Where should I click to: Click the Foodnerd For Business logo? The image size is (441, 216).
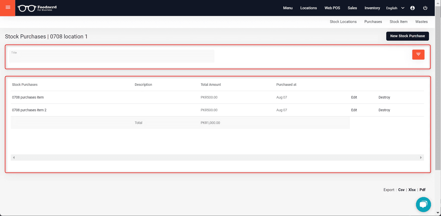(x=37, y=8)
